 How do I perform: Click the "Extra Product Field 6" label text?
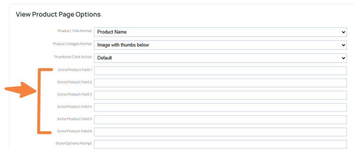[x=75, y=131]
